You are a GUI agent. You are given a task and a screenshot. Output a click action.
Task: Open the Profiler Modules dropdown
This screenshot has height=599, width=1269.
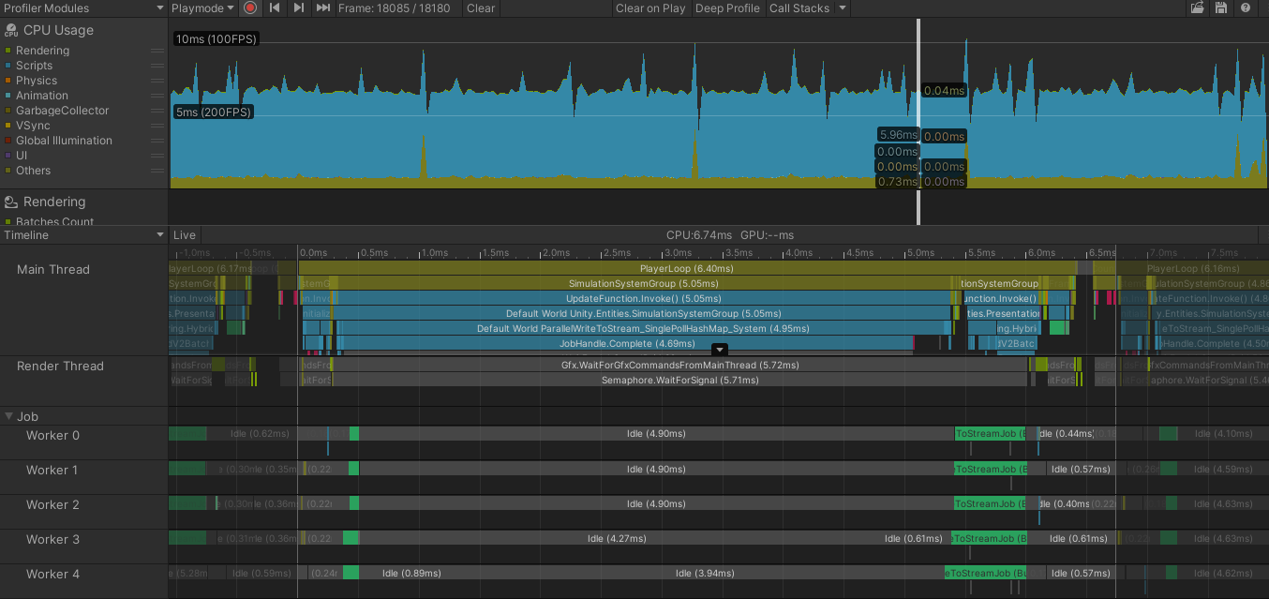(x=82, y=7)
